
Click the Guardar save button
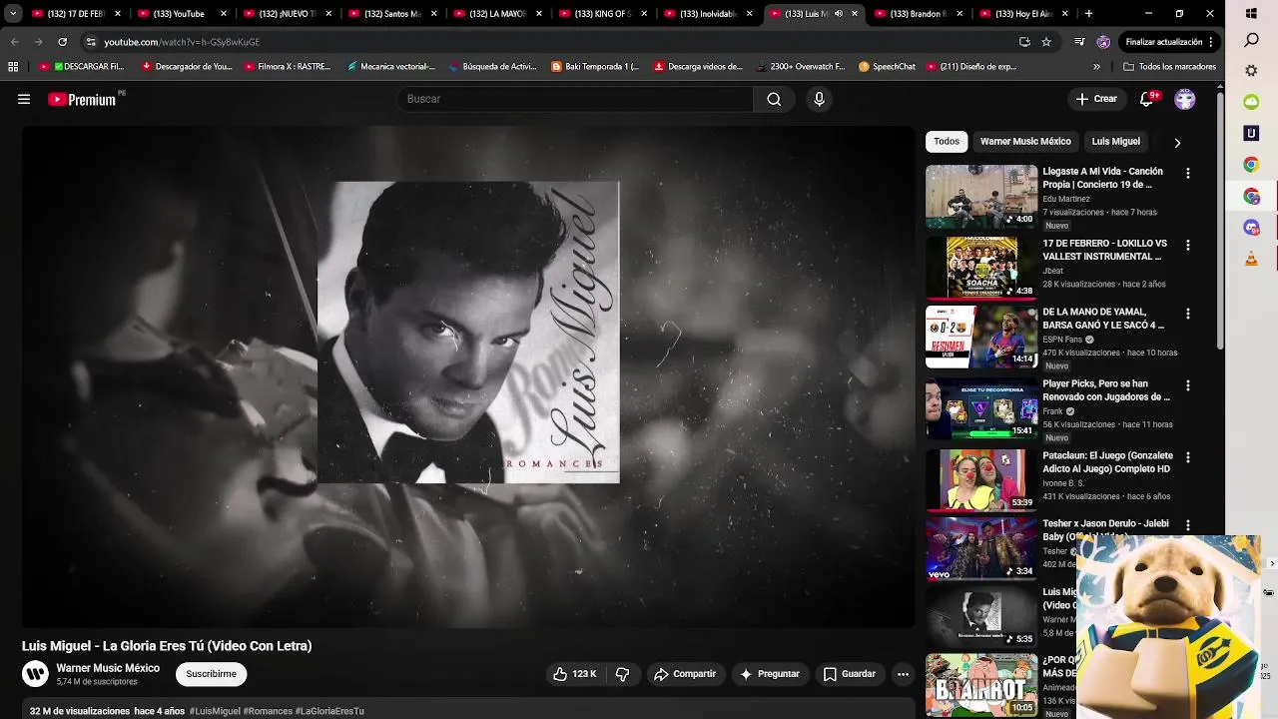(850, 674)
